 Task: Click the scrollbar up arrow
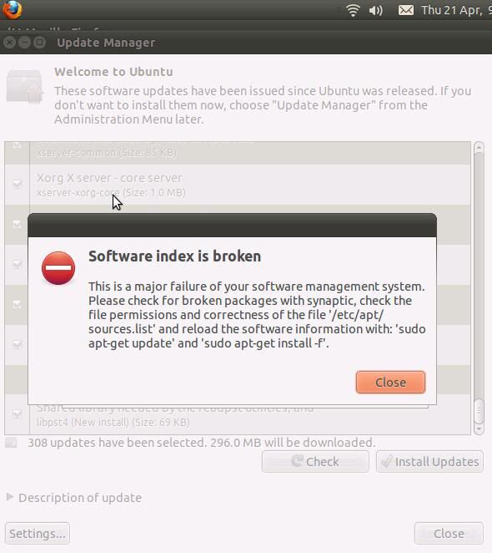coord(479,147)
